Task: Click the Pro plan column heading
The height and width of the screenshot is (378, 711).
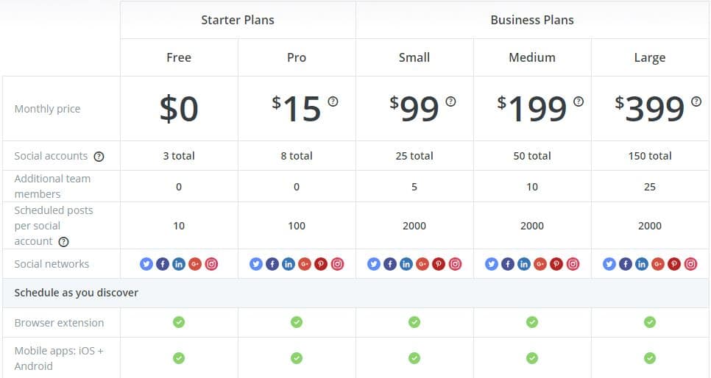Action: pyautogui.click(x=297, y=57)
